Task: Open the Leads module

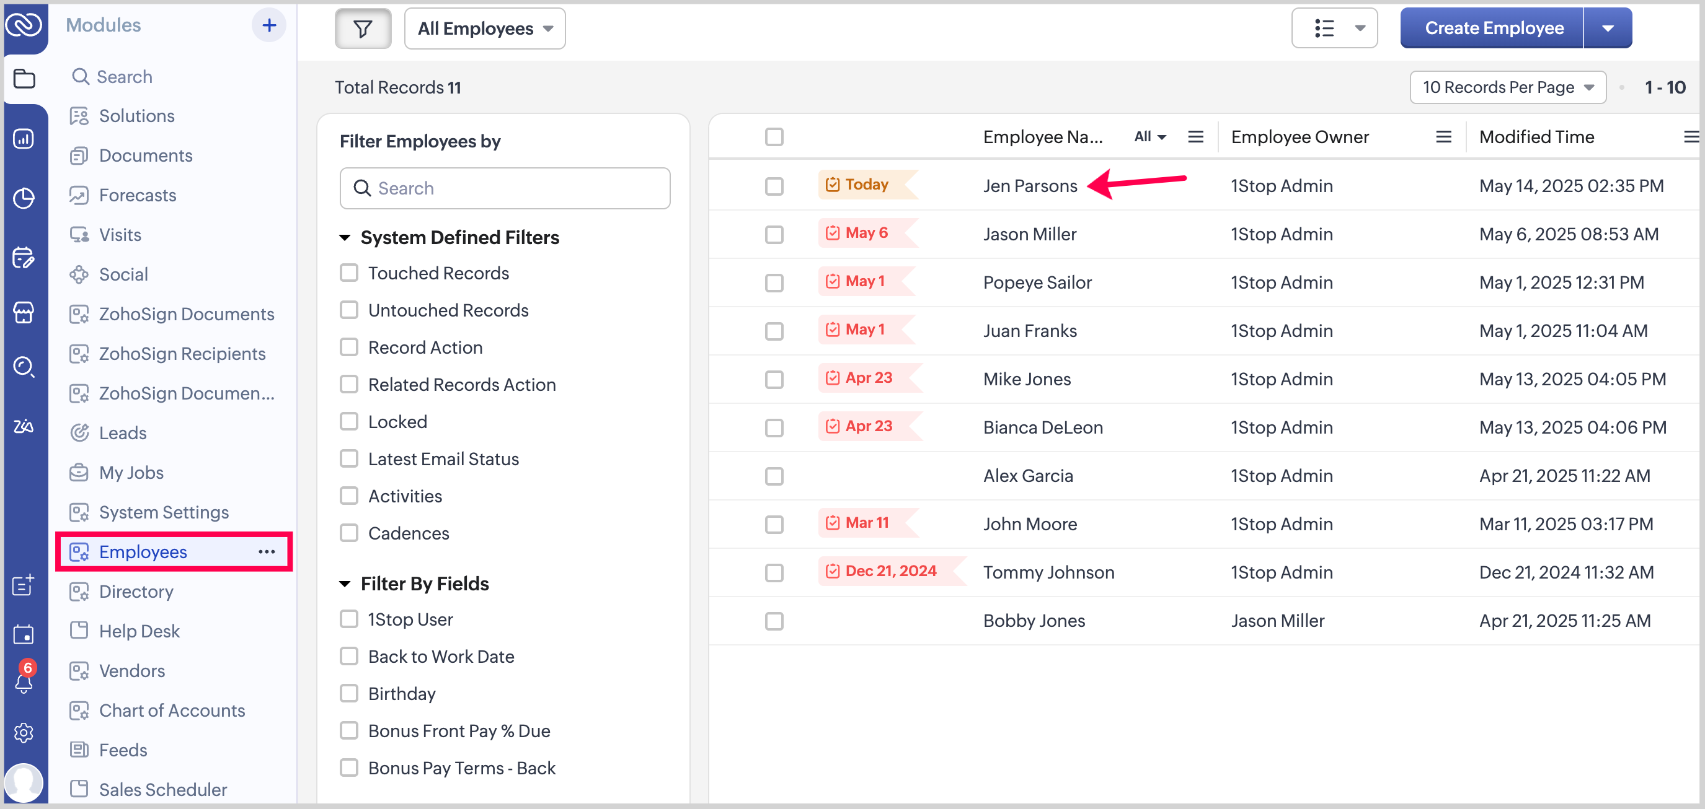Action: [x=122, y=432]
